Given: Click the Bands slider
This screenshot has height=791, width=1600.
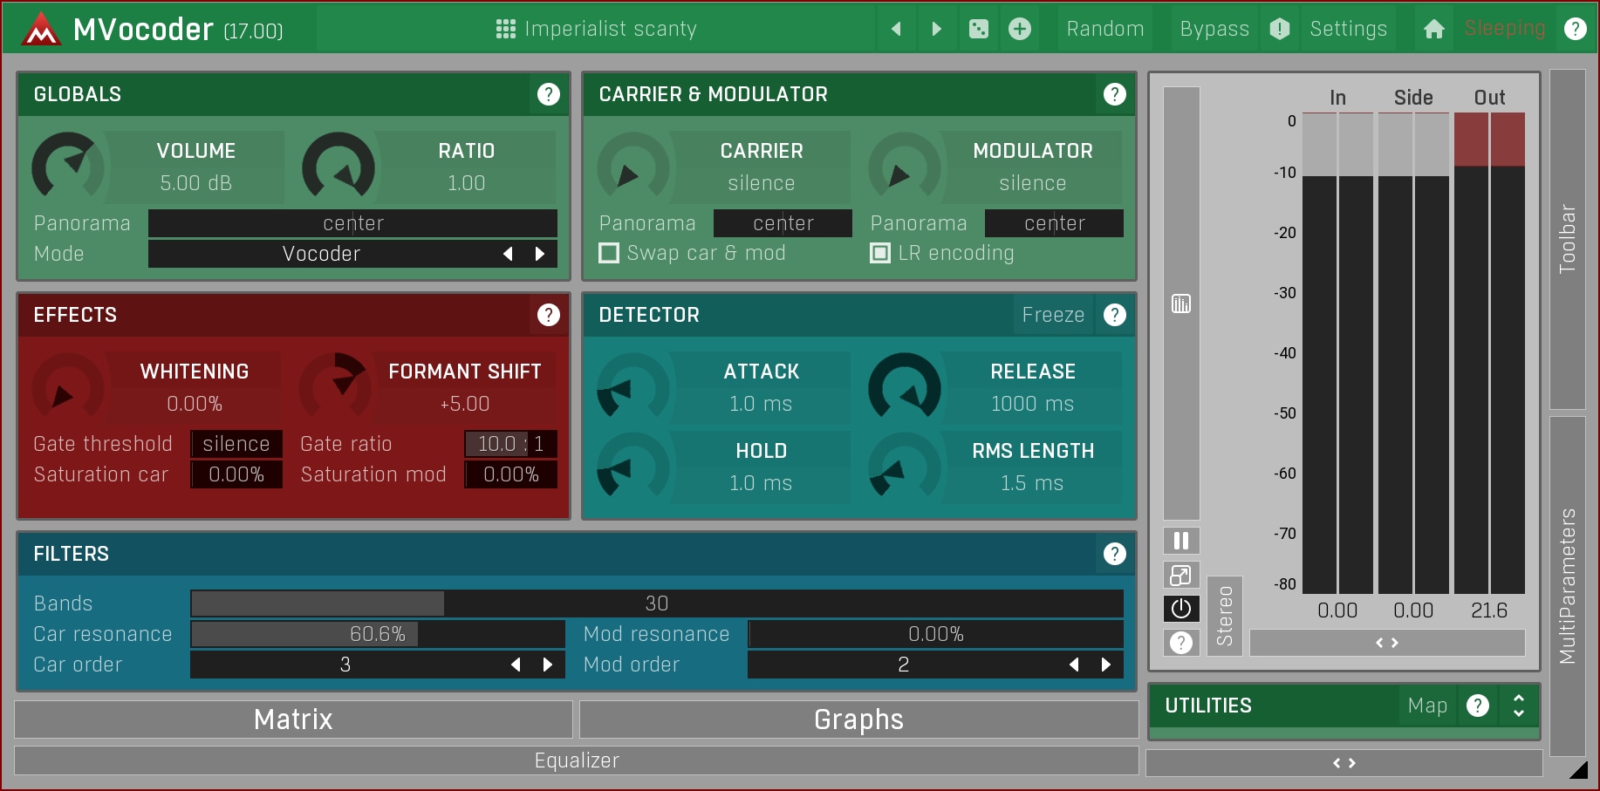Looking at the screenshot, I should pyautogui.click(x=656, y=603).
